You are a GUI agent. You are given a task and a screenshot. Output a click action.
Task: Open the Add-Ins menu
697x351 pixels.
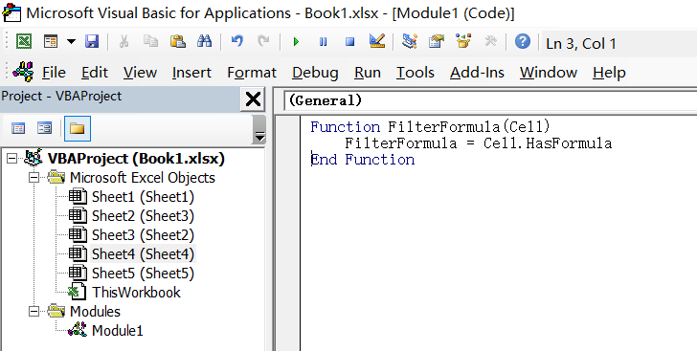[477, 72]
